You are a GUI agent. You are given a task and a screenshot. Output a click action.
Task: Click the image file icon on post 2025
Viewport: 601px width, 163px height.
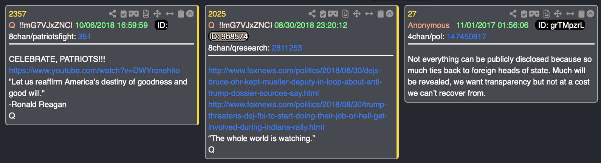[x=345, y=14]
